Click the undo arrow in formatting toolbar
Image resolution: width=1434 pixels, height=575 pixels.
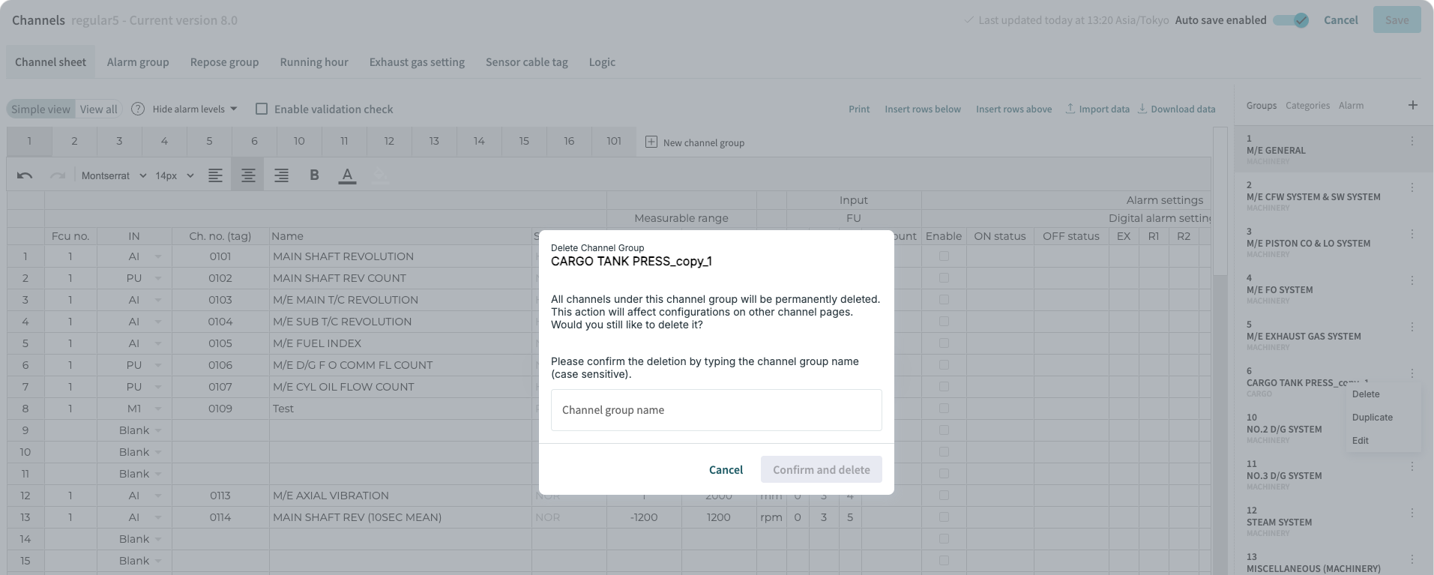click(x=25, y=175)
